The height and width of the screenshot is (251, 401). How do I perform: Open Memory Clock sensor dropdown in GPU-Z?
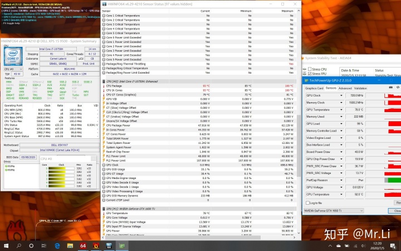coord(341,103)
